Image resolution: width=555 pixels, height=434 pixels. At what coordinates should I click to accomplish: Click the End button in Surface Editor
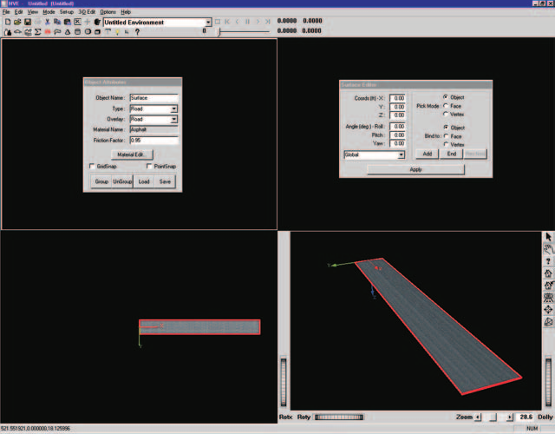click(x=451, y=154)
